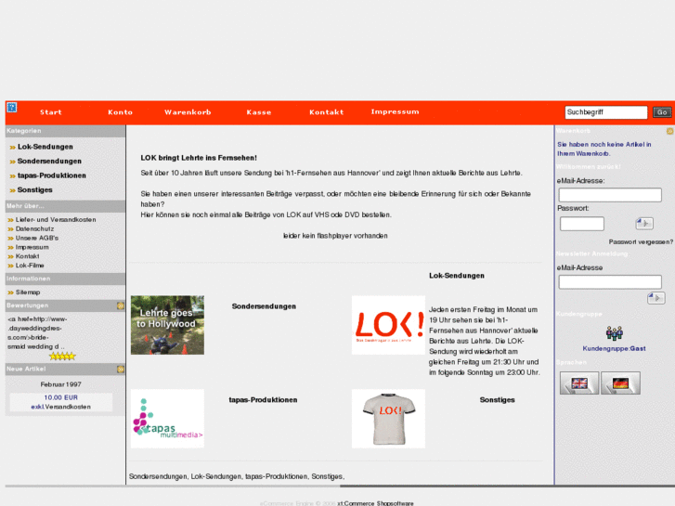The width and height of the screenshot is (675, 506).
Task: Click the login submit arrow button
Action: coord(644,223)
